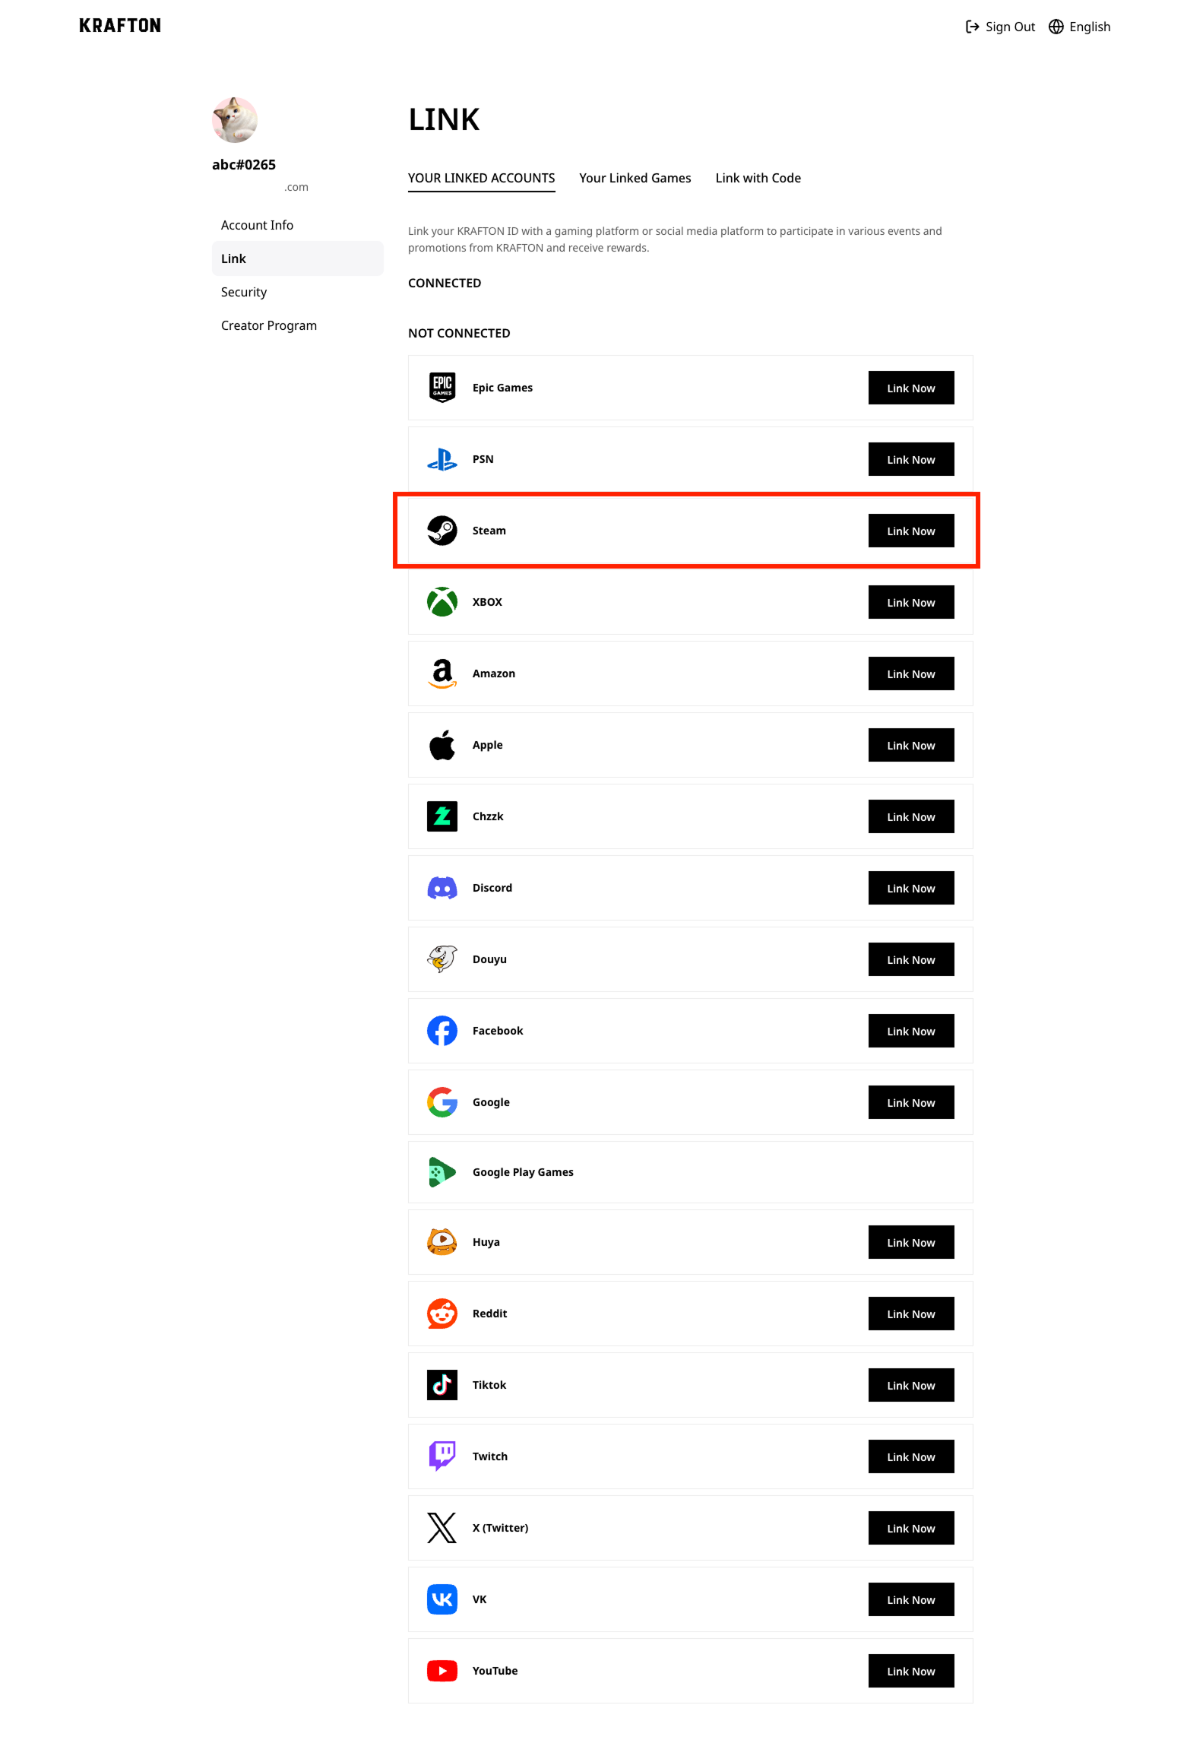Click the Twitch logo icon
The width and height of the screenshot is (1187, 1759).
[x=442, y=1456]
